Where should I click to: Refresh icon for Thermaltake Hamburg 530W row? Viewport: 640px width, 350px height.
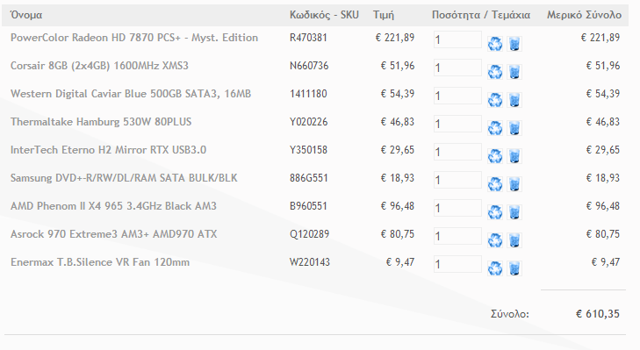494,128
